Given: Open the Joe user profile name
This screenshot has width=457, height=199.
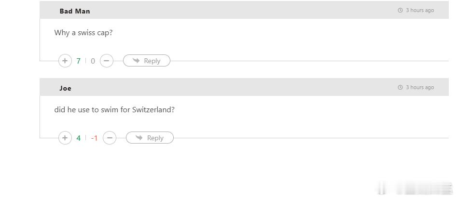Looking at the screenshot, I should tap(65, 88).
